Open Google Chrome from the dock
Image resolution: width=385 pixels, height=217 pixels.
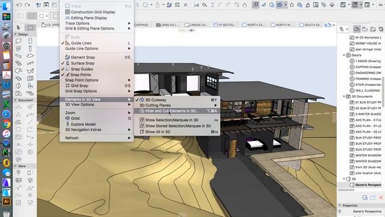coord(6,124)
